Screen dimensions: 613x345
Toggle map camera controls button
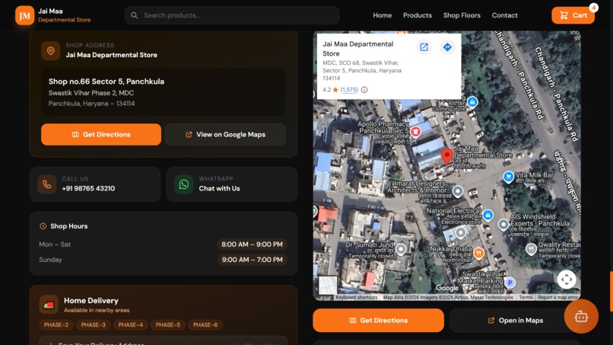pyautogui.click(x=567, y=280)
